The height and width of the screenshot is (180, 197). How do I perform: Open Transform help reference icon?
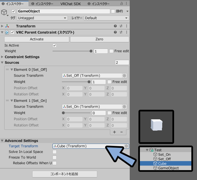(115, 26)
